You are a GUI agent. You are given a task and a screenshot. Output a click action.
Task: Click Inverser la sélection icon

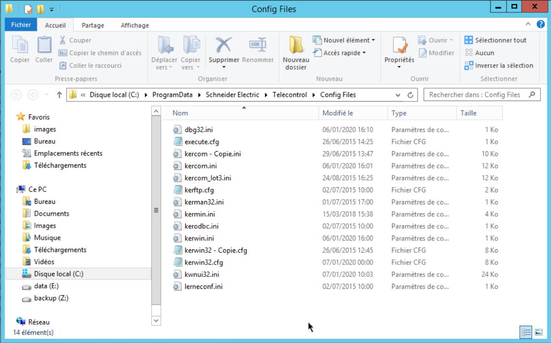469,66
